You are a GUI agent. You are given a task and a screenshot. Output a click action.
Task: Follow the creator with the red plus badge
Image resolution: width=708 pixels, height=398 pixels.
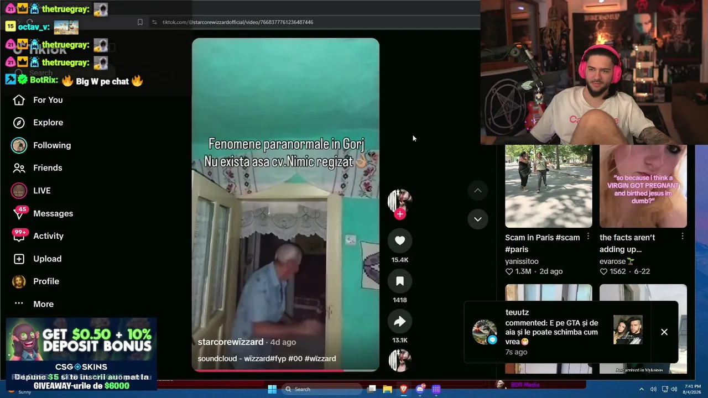click(x=399, y=214)
